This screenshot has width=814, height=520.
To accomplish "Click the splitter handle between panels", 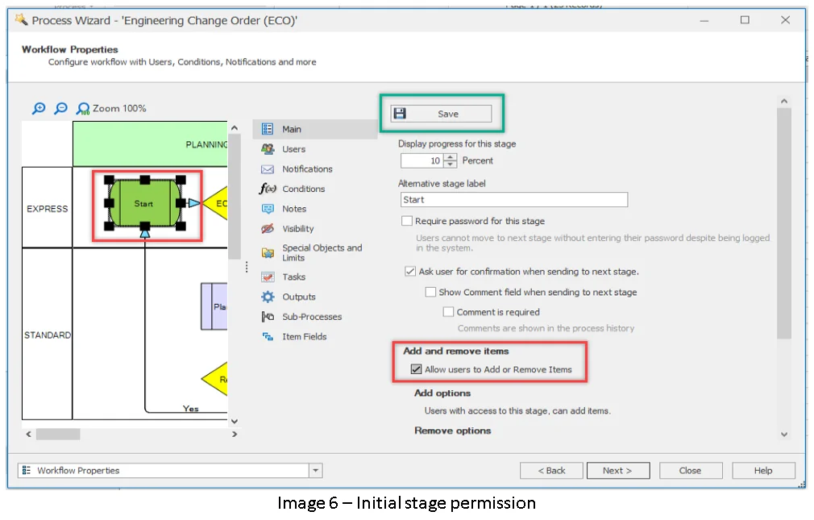I will coord(247,267).
